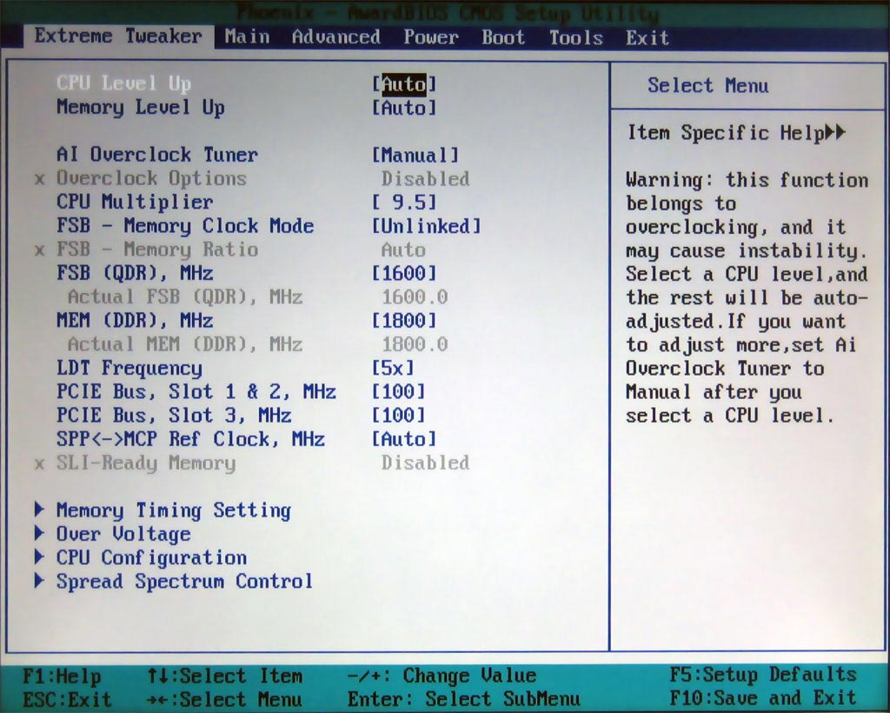Screen dimensions: 890x713
Task: Click the Item Specific Help heading
Action: tap(726, 133)
